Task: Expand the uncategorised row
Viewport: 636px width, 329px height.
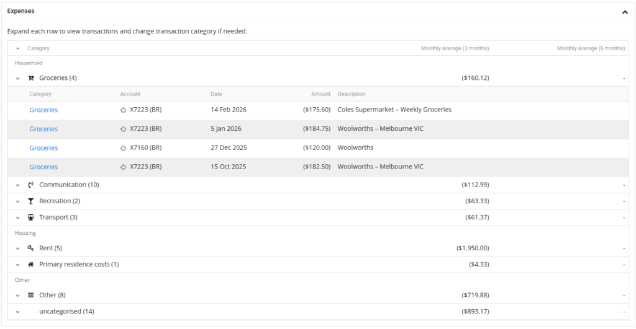Action: point(18,312)
